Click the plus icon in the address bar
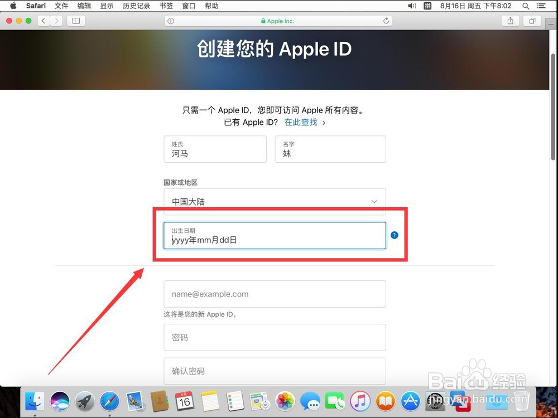Image resolution: width=558 pixels, height=418 pixels. coord(171,21)
